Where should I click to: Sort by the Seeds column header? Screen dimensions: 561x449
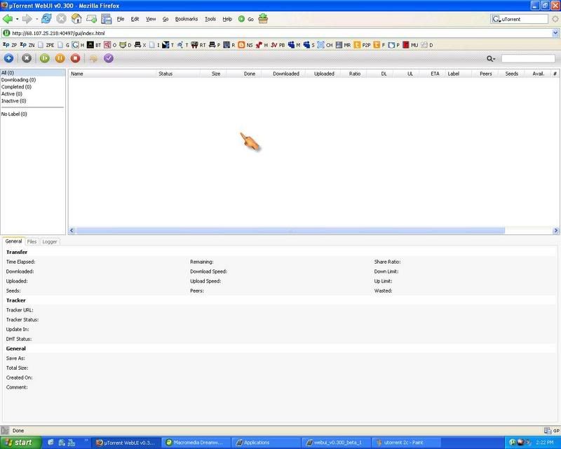[x=511, y=74]
